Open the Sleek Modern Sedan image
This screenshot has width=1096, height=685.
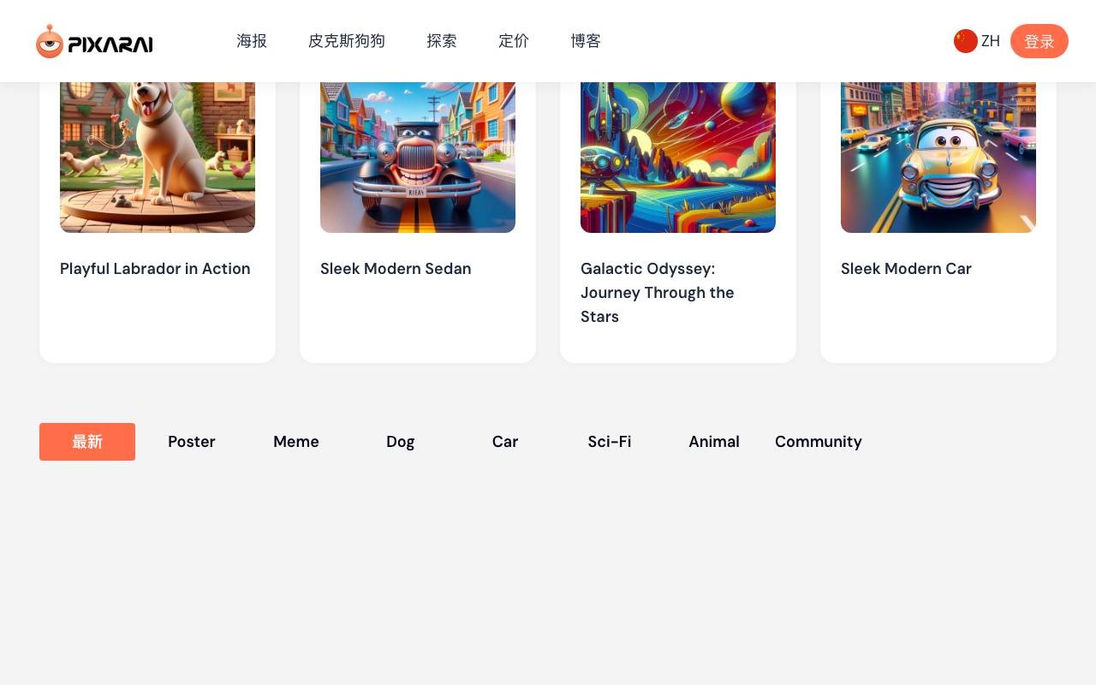(418, 158)
